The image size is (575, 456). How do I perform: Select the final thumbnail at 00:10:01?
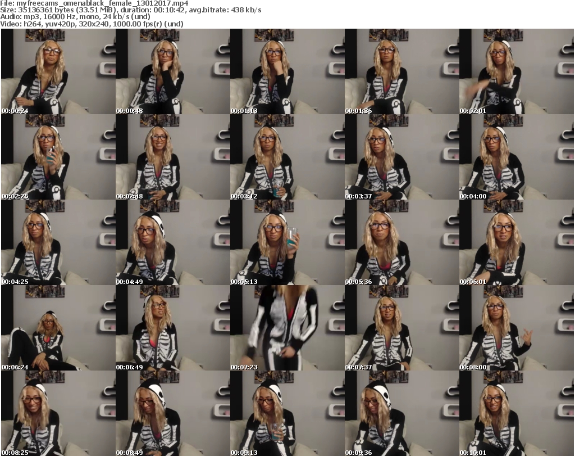coord(517,413)
